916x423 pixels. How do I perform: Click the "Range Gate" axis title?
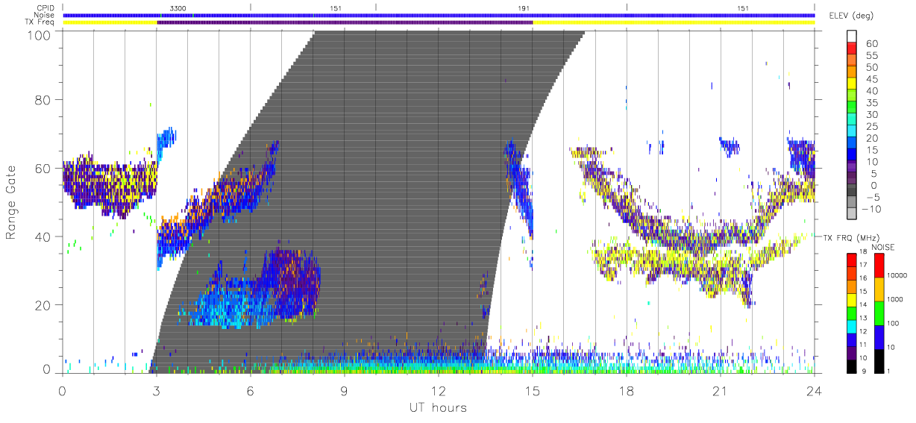click(x=12, y=202)
